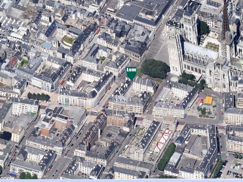Click the yellow tent canopy in the square
Image resolution: width=243 pixels, height=182 pixels.
coord(209,100)
